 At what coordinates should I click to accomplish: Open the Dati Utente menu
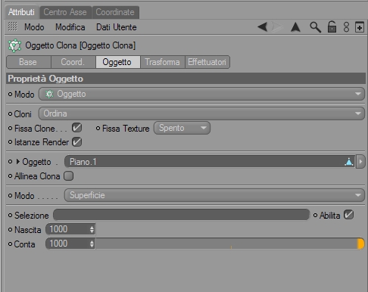tap(117, 27)
